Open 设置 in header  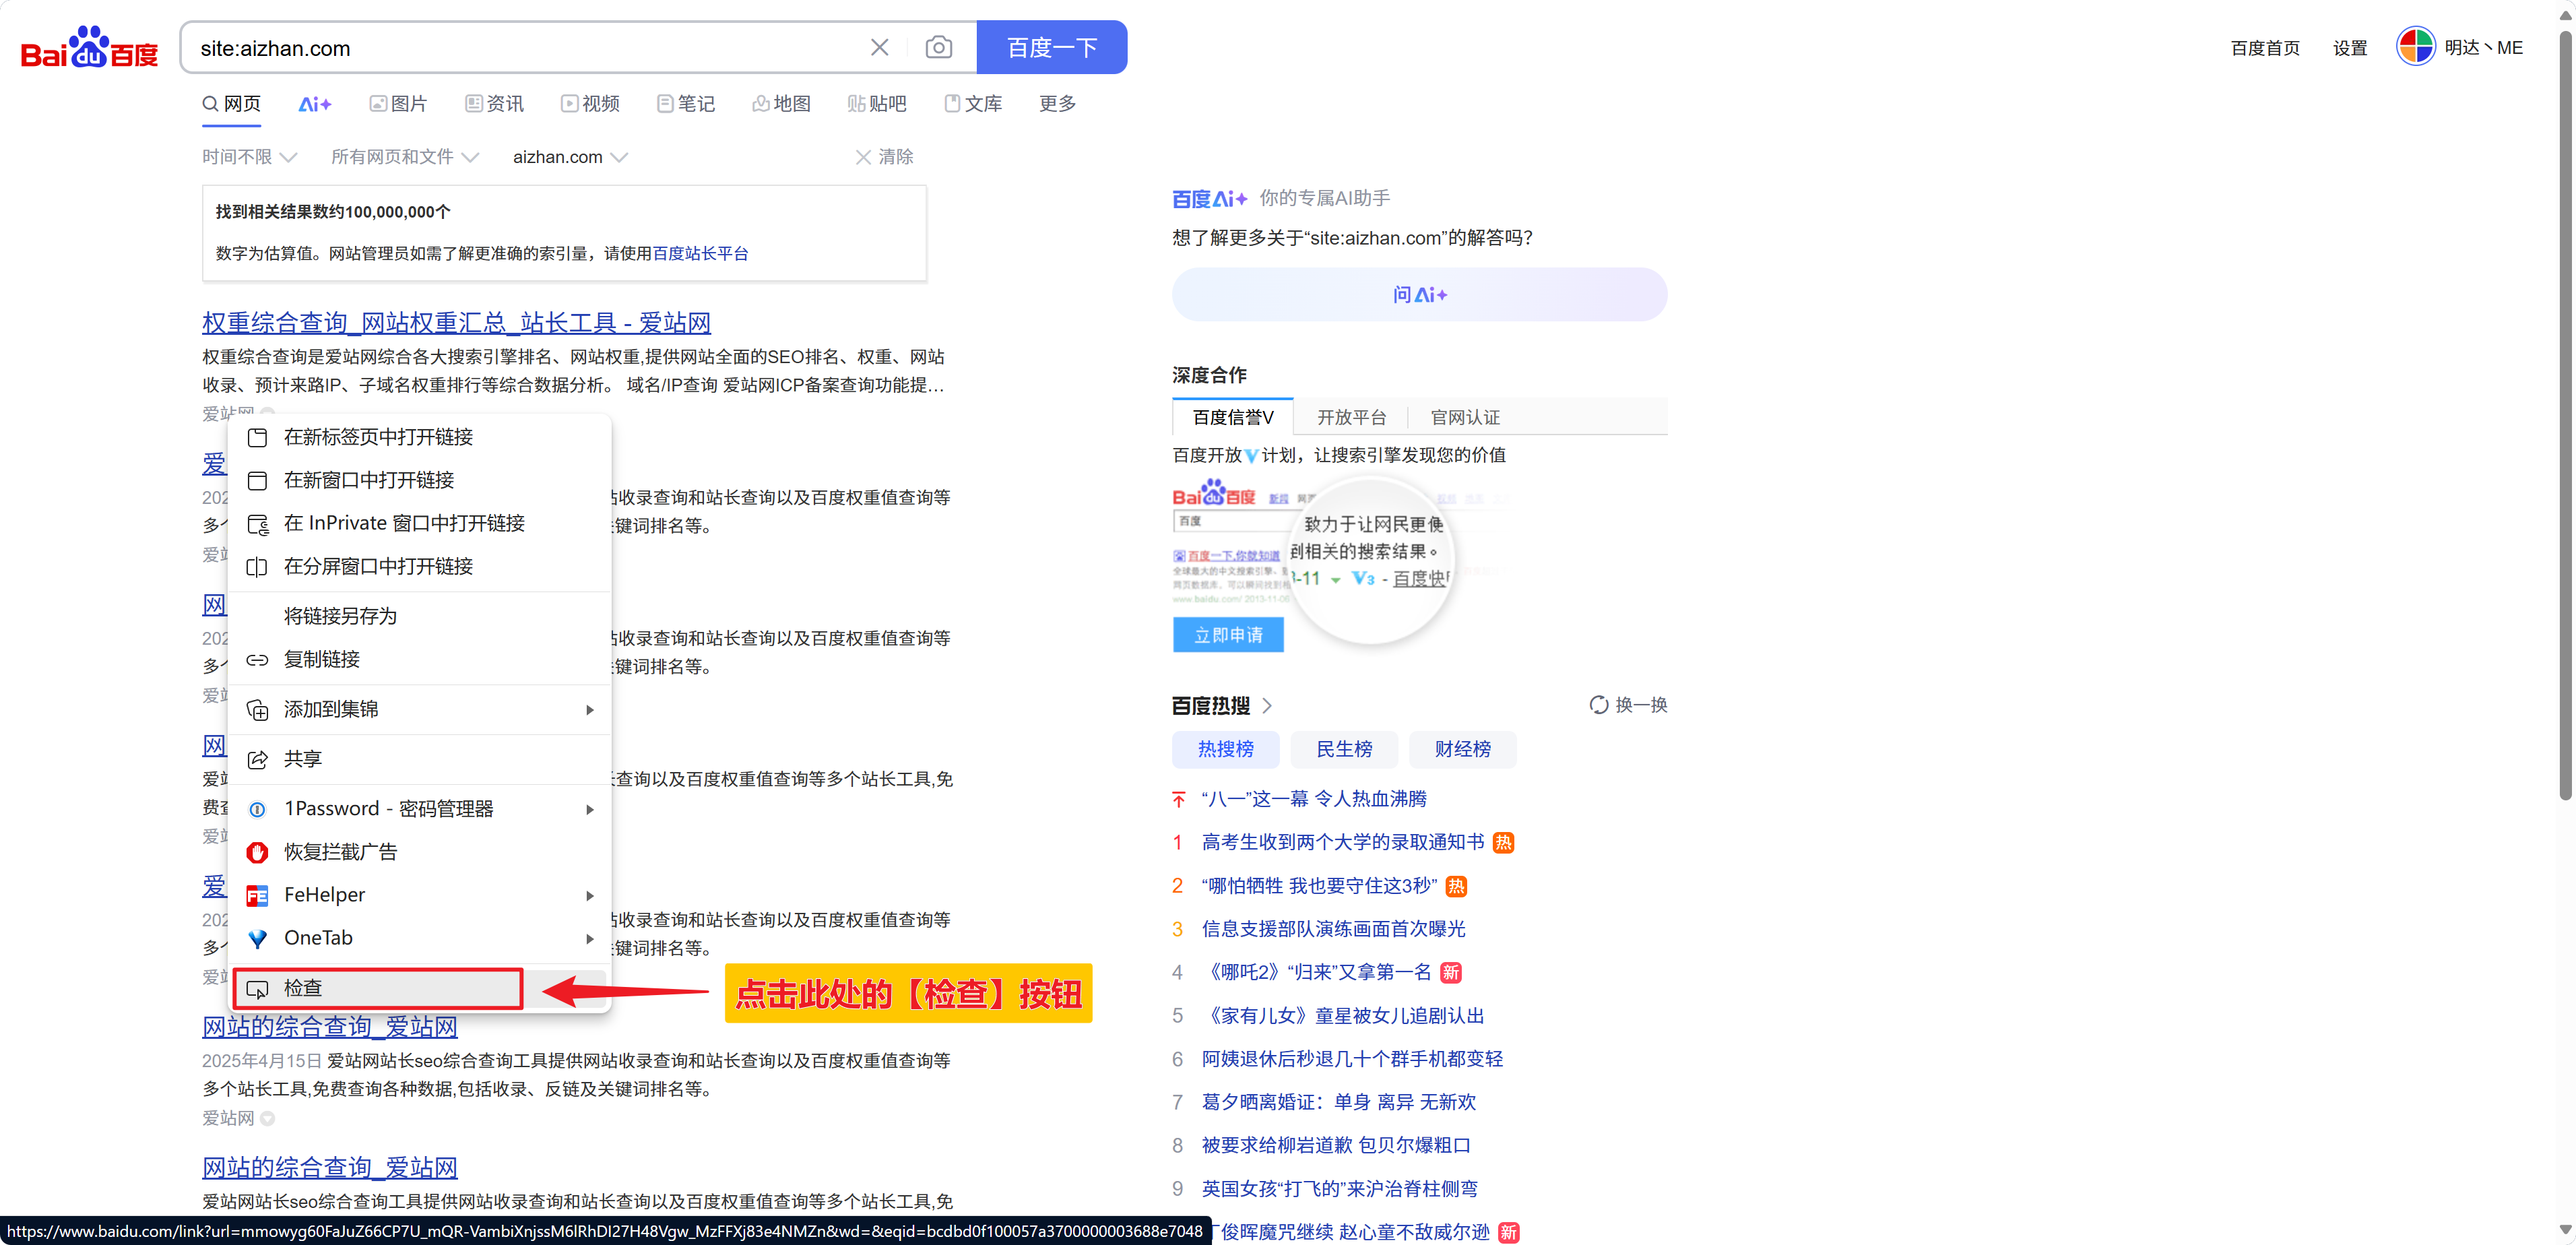coord(2350,48)
